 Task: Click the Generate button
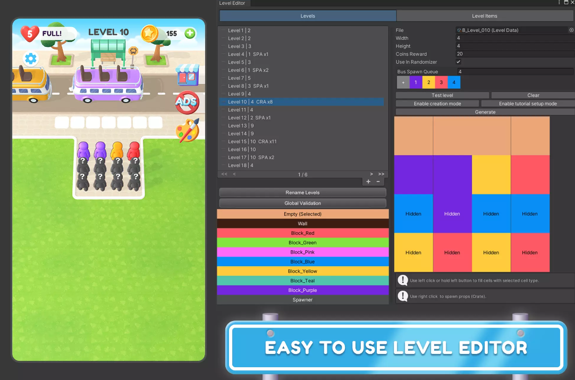(485, 112)
